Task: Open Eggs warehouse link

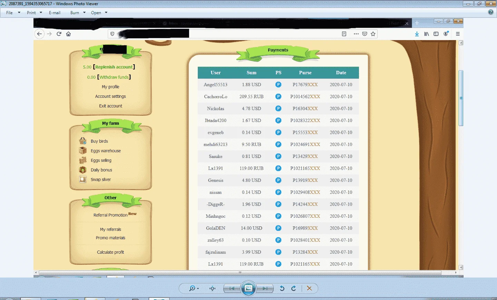Action: click(x=106, y=151)
